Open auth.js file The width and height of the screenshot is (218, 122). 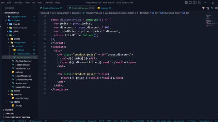18,105
